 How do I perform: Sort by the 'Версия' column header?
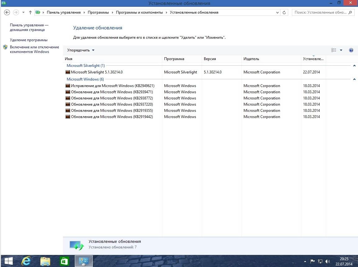(x=222, y=59)
